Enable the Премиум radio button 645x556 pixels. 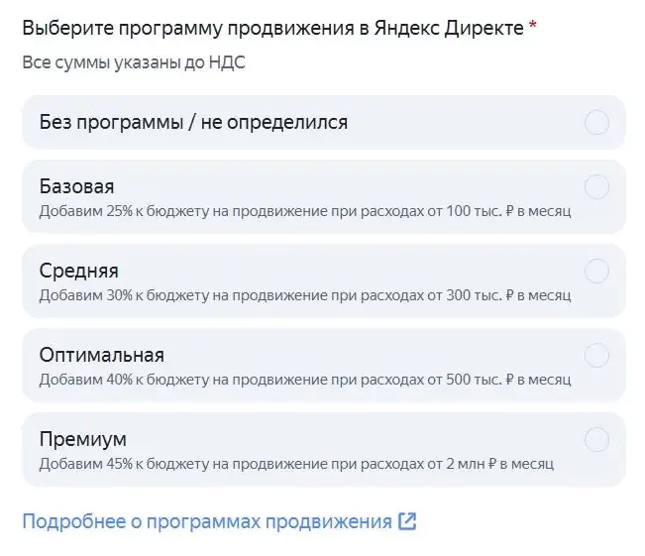point(596,439)
